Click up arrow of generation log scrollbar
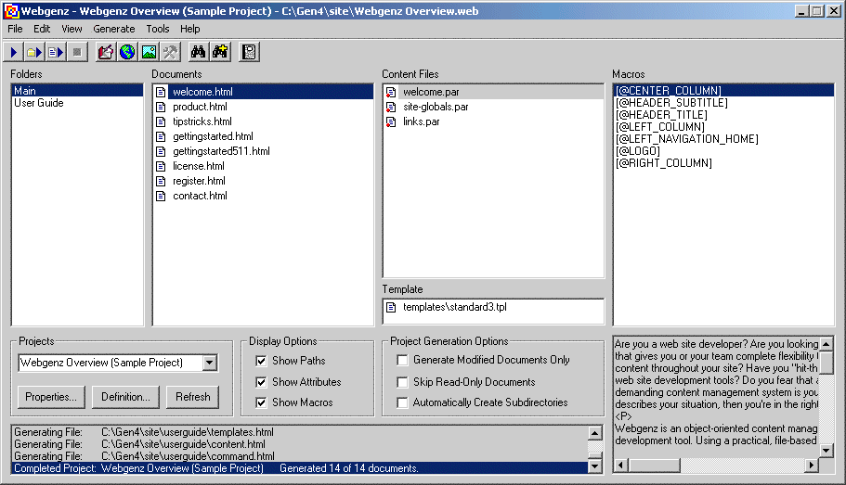The height and width of the screenshot is (485, 846). 594,433
